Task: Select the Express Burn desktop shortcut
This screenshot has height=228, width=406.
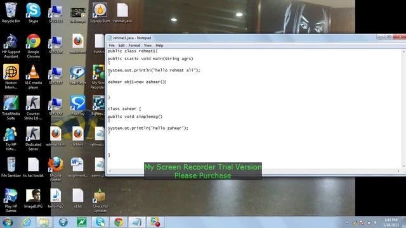Action: tap(100, 13)
